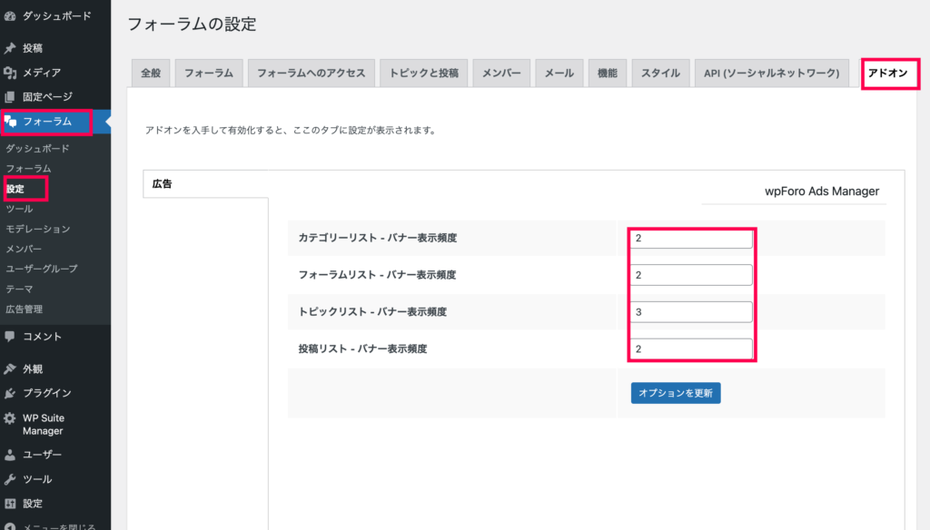930x530 pixels.
Task: Go to モデレーション submenu item
Action: tap(37, 229)
